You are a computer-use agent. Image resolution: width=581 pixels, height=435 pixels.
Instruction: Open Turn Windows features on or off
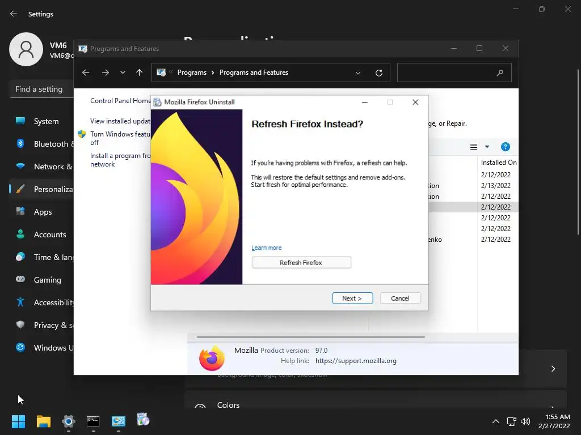(120, 138)
